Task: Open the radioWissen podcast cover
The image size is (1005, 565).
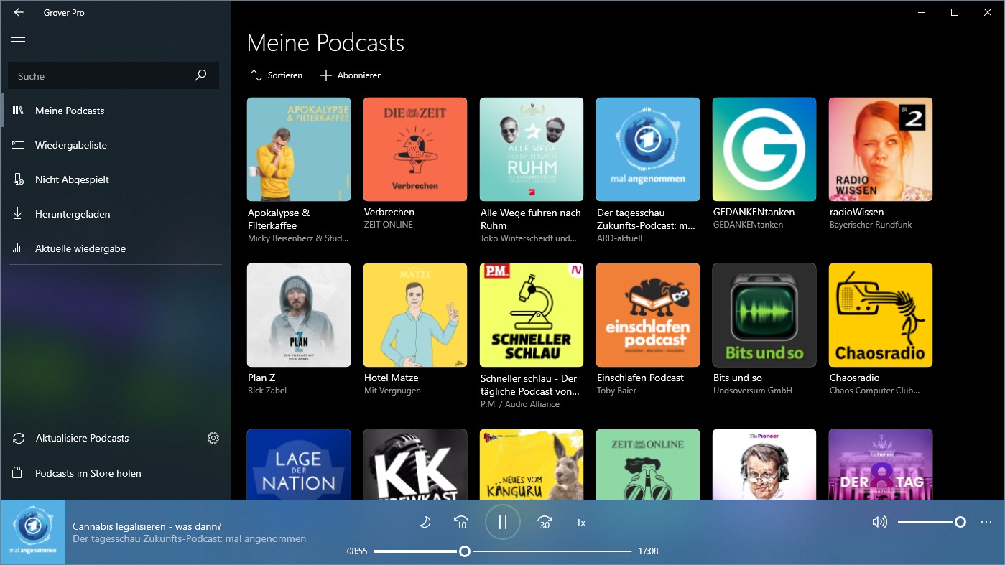Action: (881, 149)
